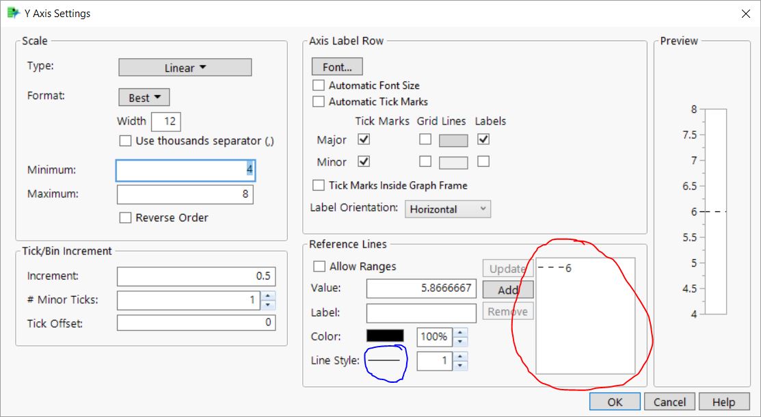
Task: Enable Tick Marks Inside Graph Frame
Action: (319, 185)
